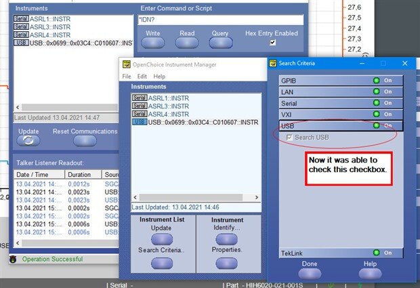Open the File menu in Instrument Manager

[x=127, y=77]
